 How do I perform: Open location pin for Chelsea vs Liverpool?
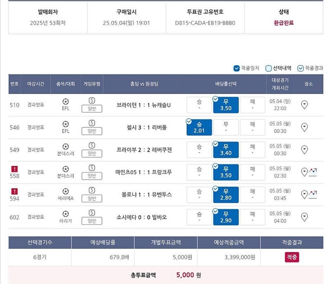point(304,127)
